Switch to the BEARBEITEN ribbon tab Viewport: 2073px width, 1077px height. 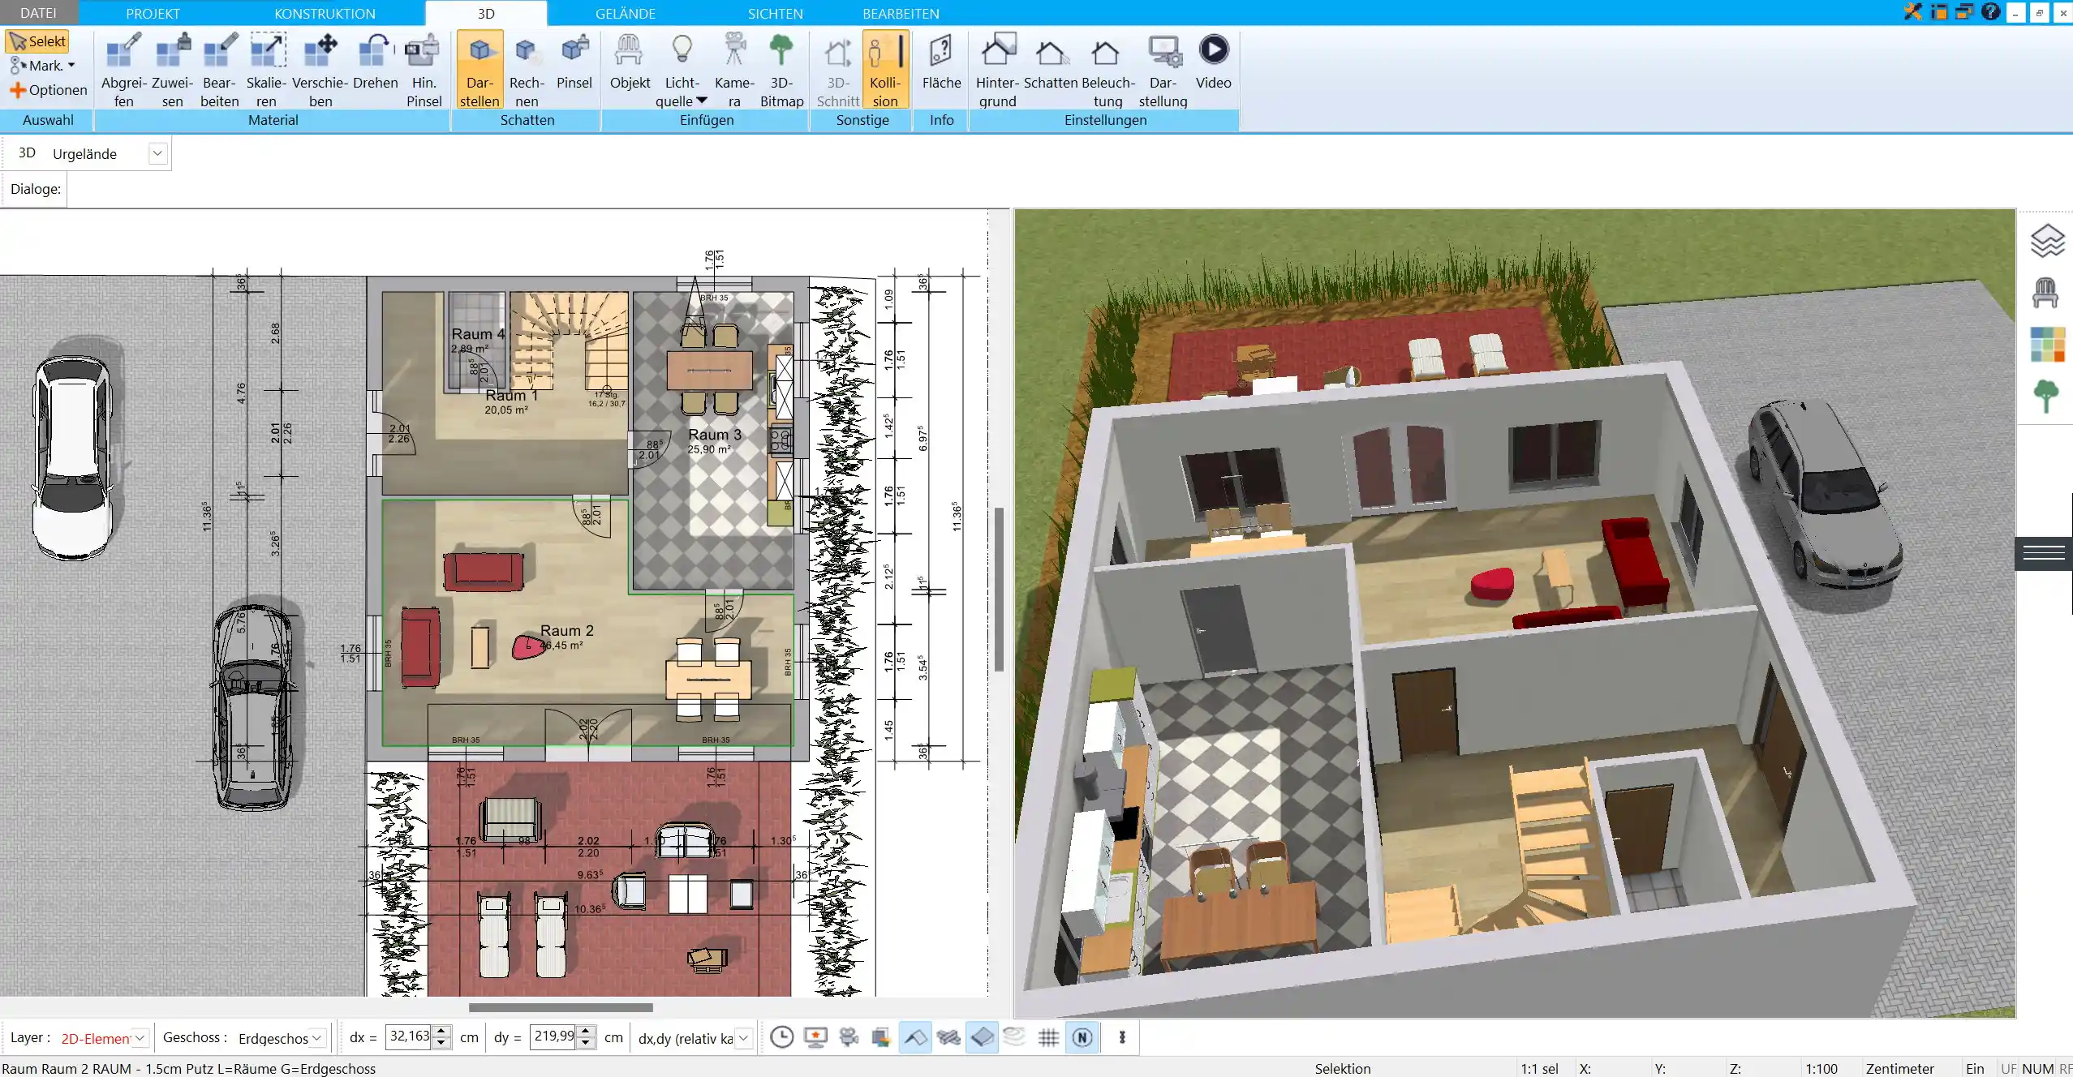click(x=901, y=13)
